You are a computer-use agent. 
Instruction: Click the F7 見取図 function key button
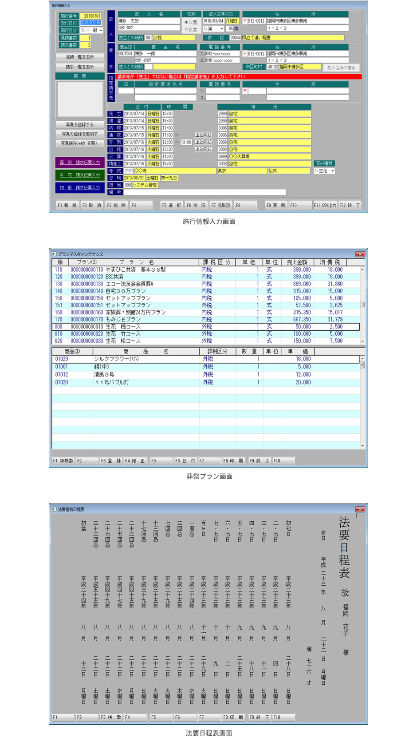221,205
